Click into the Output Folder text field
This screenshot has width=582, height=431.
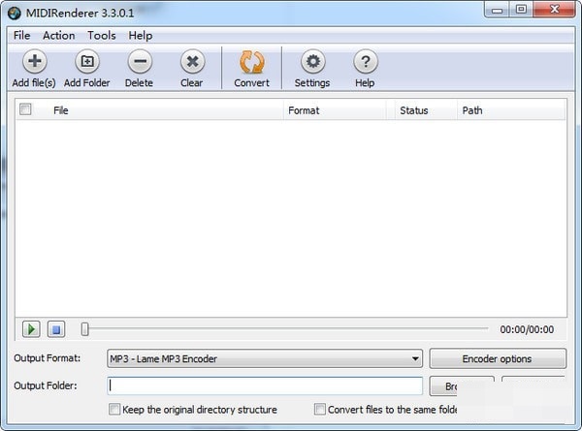click(265, 385)
